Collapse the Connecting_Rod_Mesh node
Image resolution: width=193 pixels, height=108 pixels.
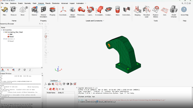(x=4, y=32)
